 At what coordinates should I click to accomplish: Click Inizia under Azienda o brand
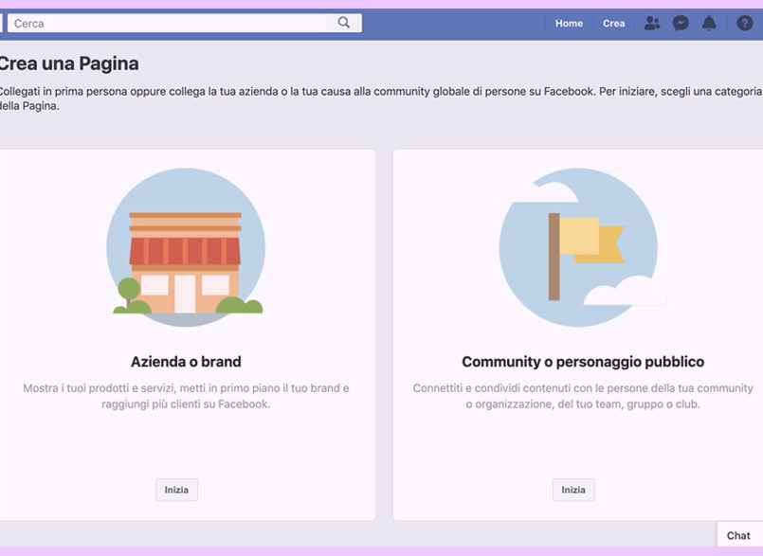(x=176, y=490)
